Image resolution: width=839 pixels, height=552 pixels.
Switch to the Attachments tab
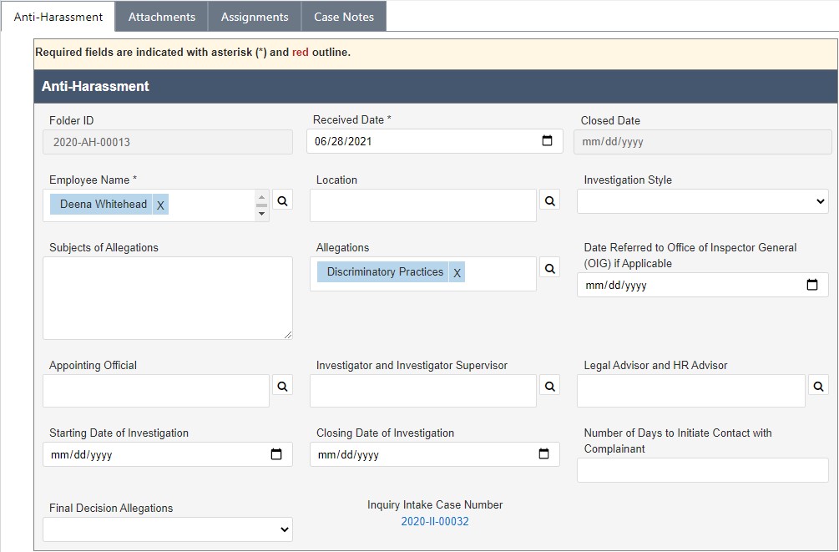click(162, 17)
